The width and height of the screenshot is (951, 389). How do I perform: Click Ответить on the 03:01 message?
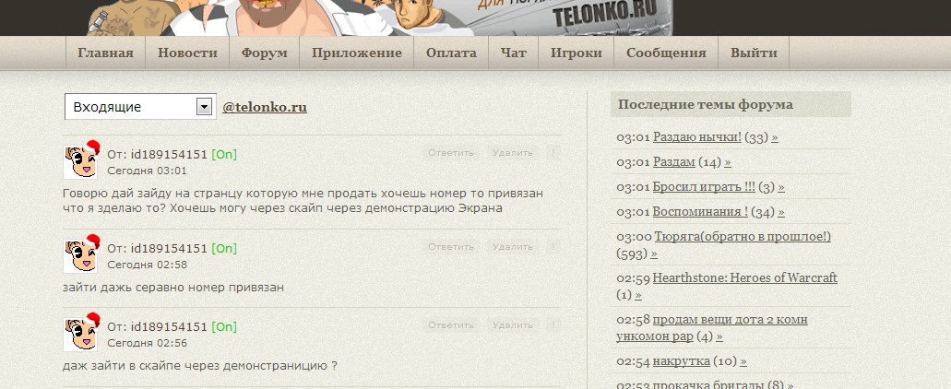[x=451, y=153]
